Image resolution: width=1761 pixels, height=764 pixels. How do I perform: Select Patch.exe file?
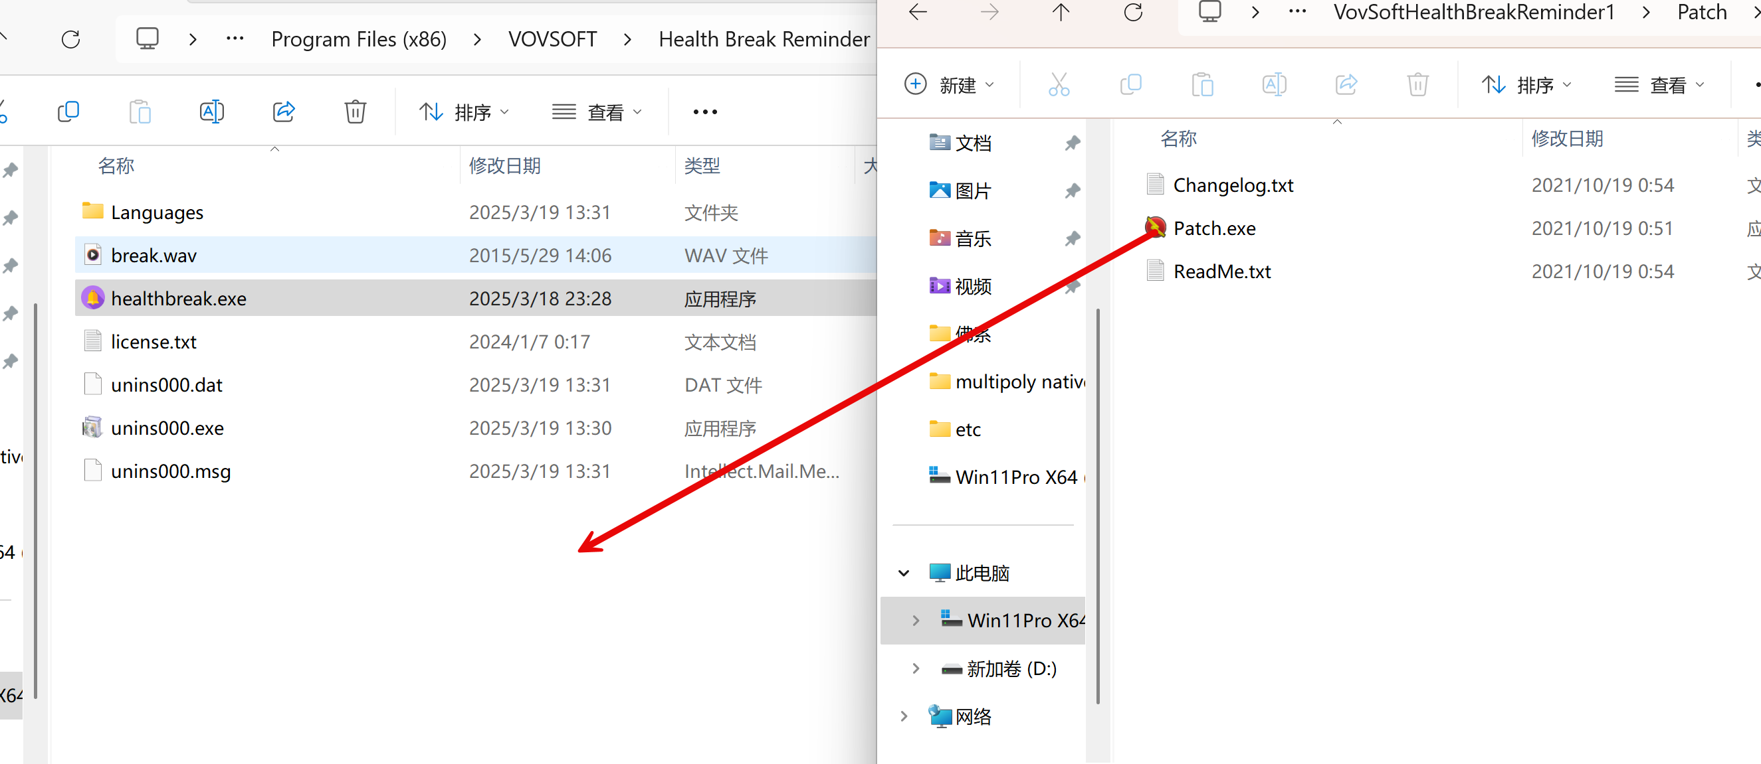pos(1214,228)
